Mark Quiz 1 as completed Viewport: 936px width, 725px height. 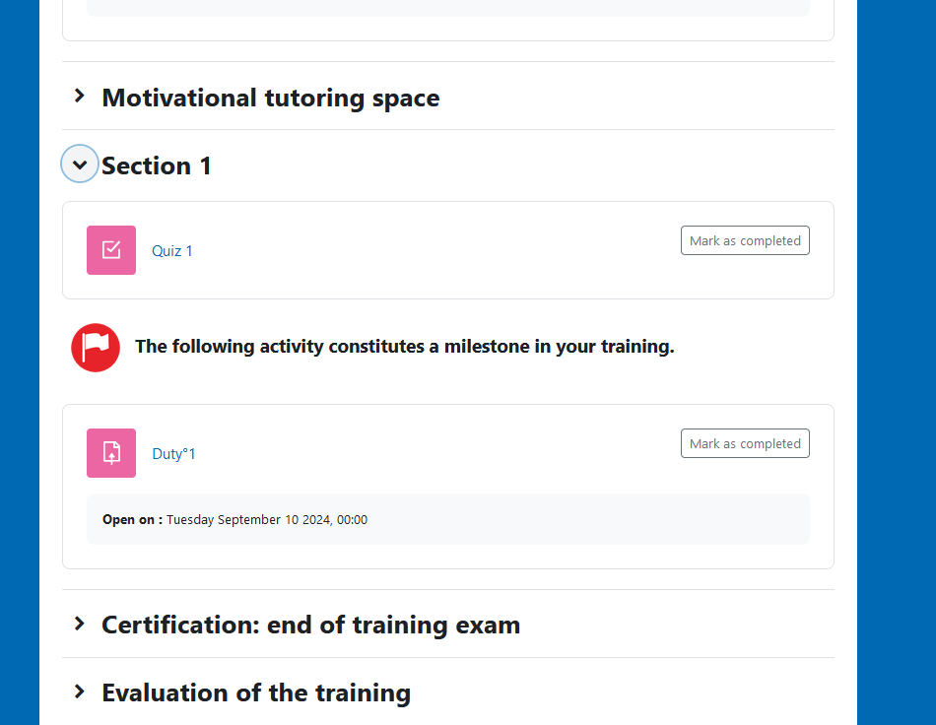pos(745,240)
